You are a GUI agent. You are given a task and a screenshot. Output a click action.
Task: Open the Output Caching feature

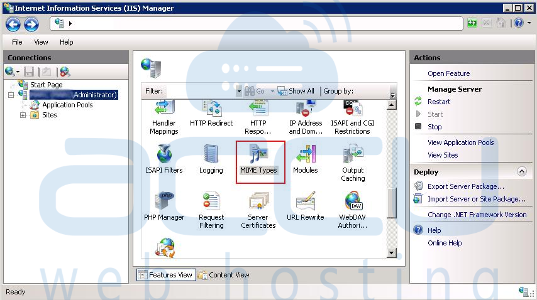click(353, 163)
